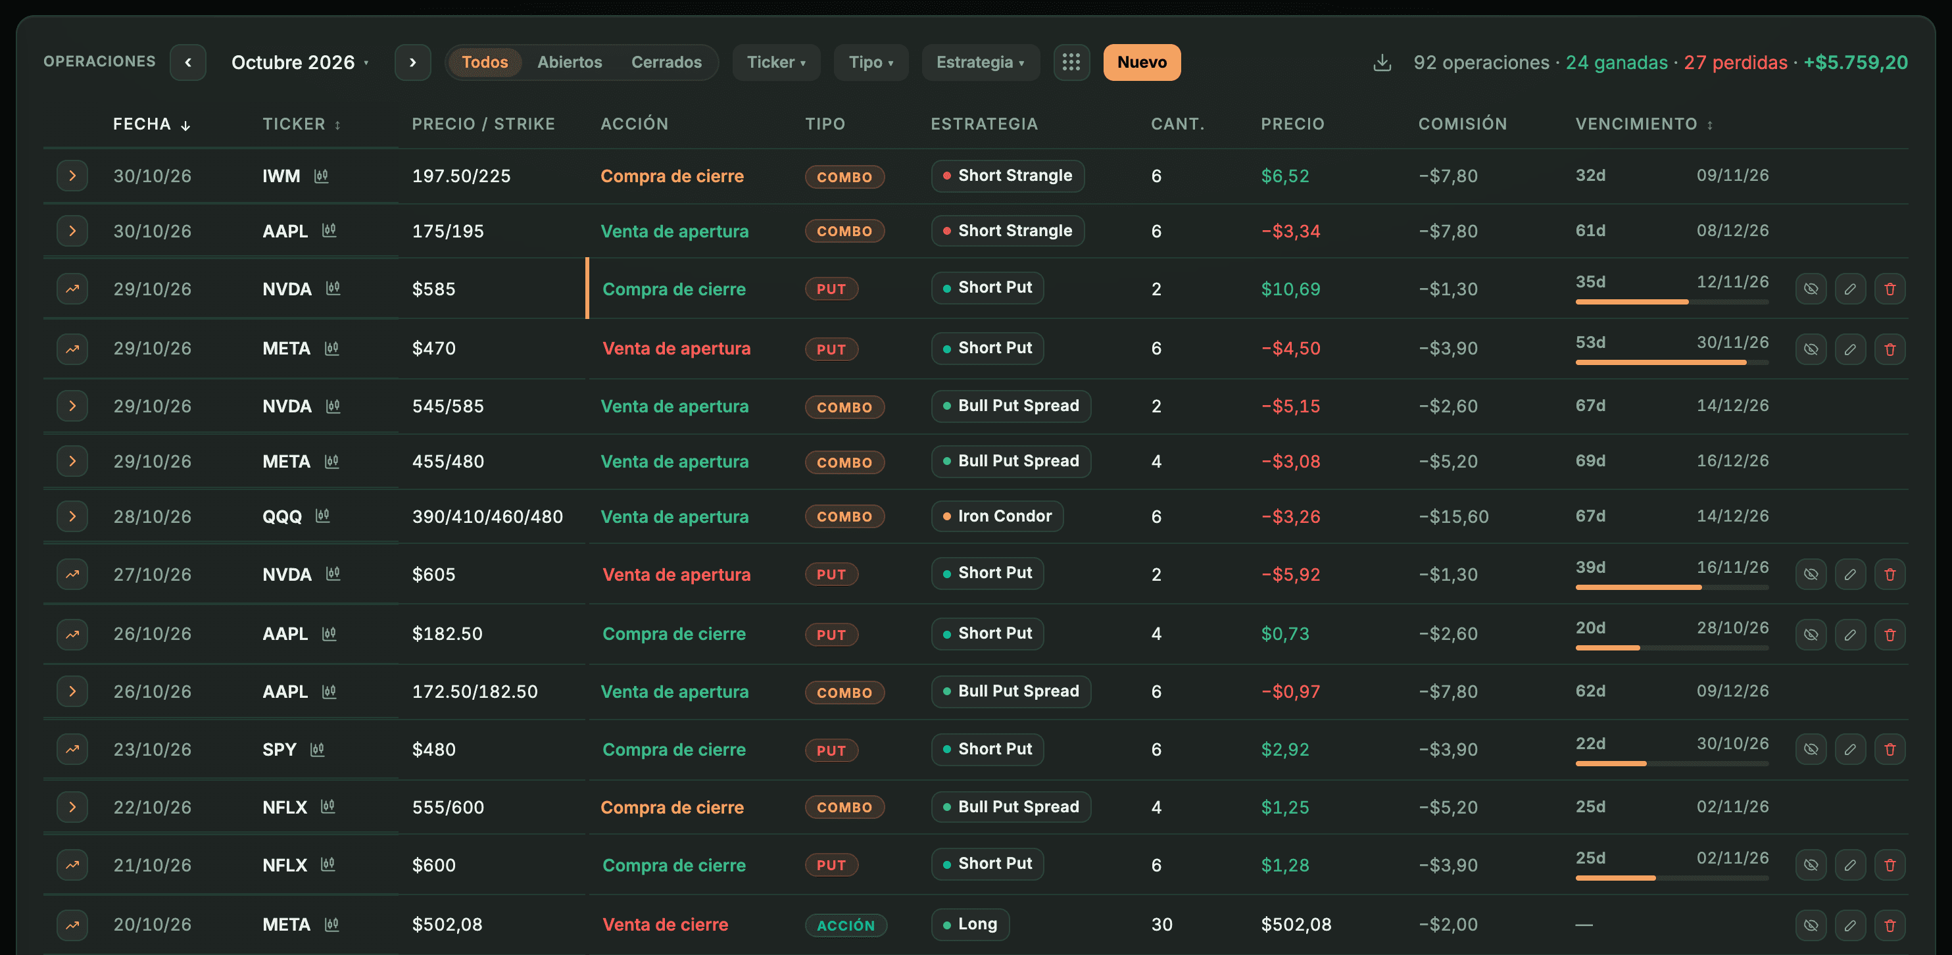Open the Estrategia filter dropdown

pos(981,62)
